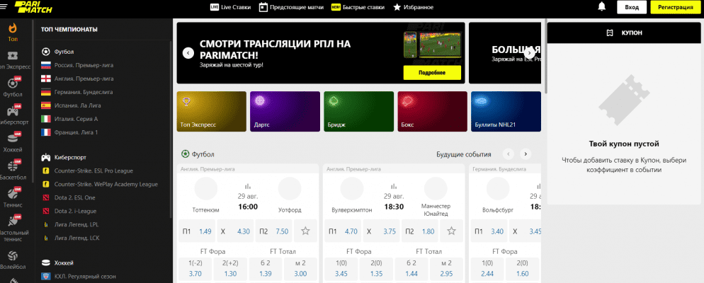Click Подробнее on РПЛ banner
Screen dimensions: 704x283
(x=432, y=72)
